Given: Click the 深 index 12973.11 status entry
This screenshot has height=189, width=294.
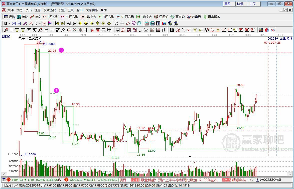Looking at the screenshot, I should 91,180.
